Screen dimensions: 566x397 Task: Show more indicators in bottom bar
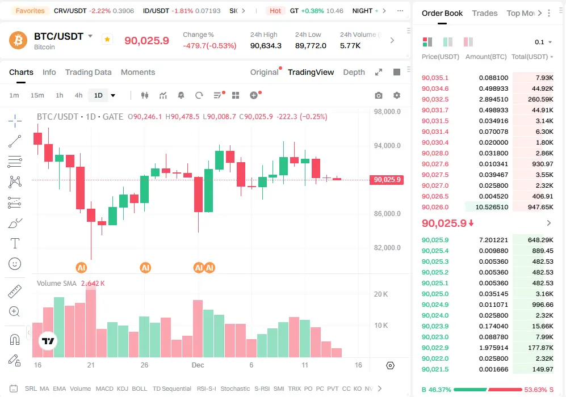click(379, 388)
